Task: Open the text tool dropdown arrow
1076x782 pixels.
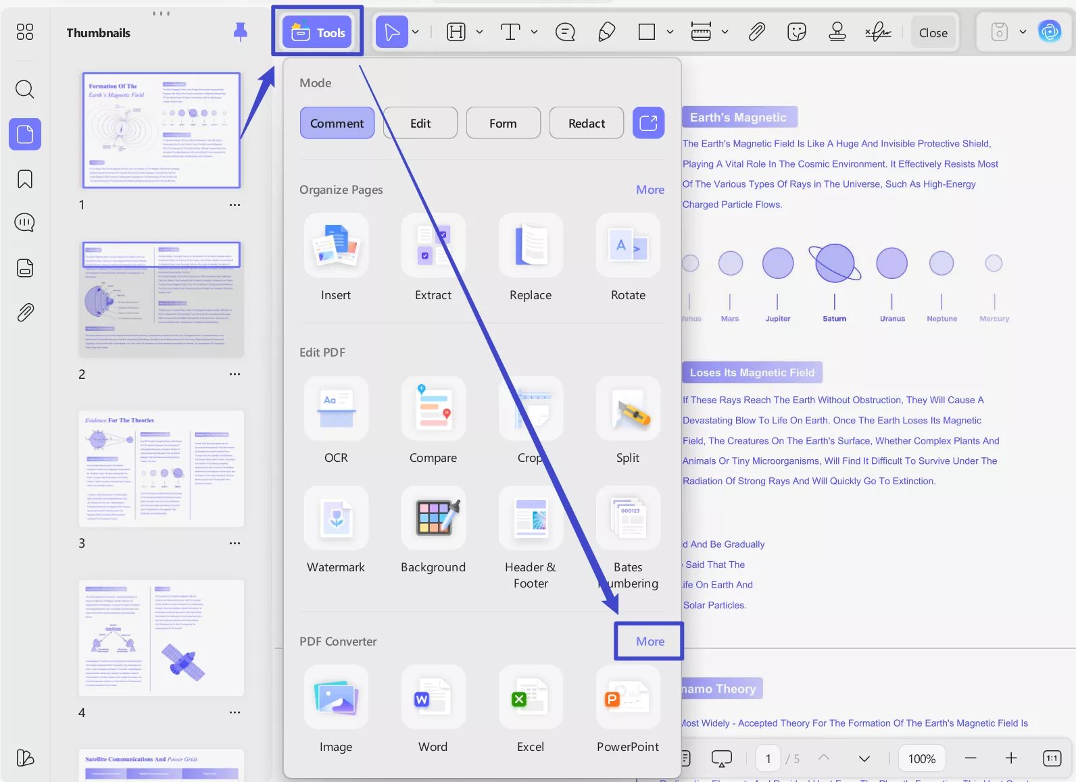Action: (x=534, y=32)
